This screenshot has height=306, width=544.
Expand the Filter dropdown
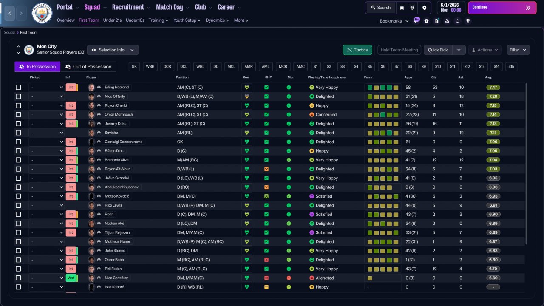tap(518, 50)
